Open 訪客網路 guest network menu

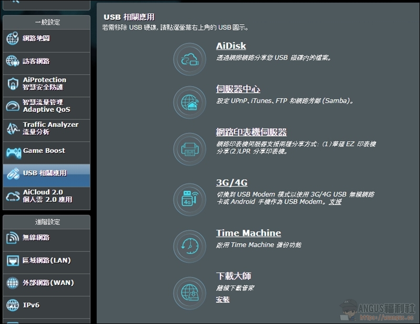tap(36, 61)
